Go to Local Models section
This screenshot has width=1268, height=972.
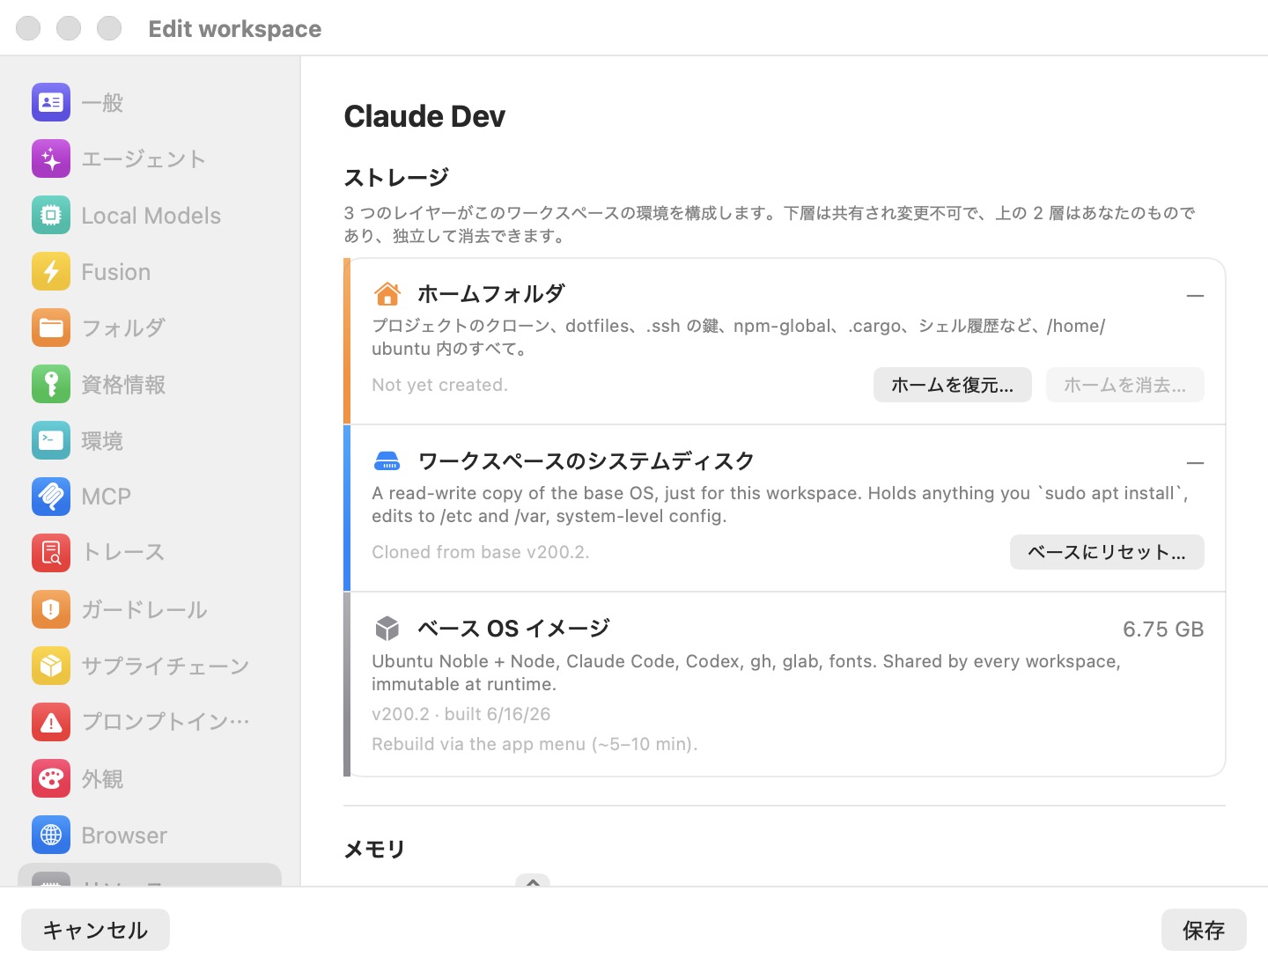click(x=150, y=215)
